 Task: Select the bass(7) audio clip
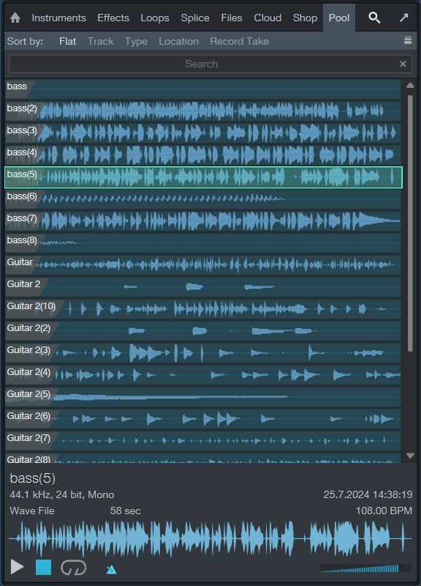pos(203,221)
